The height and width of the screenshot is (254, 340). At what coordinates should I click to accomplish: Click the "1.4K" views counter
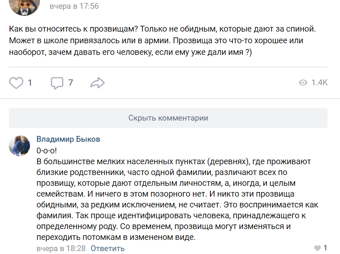pos(320,83)
